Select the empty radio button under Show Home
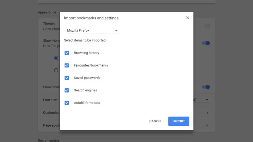The width and height of the screenshot is (253, 142). click(x=56, y=70)
